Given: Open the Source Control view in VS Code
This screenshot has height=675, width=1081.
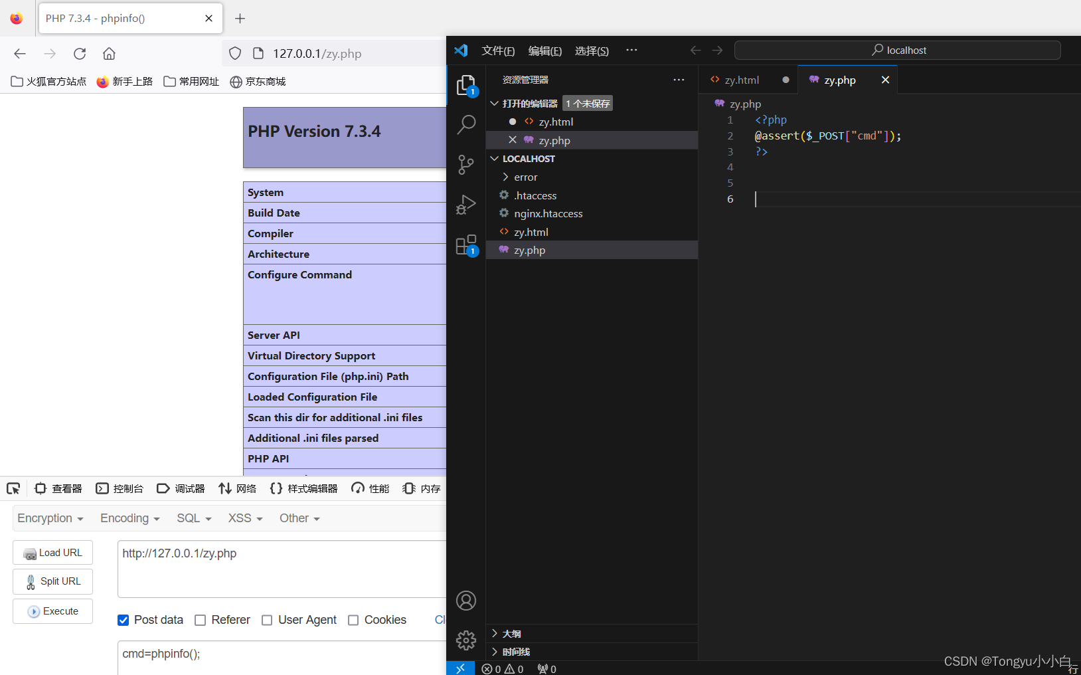Looking at the screenshot, I should [466, 165].
